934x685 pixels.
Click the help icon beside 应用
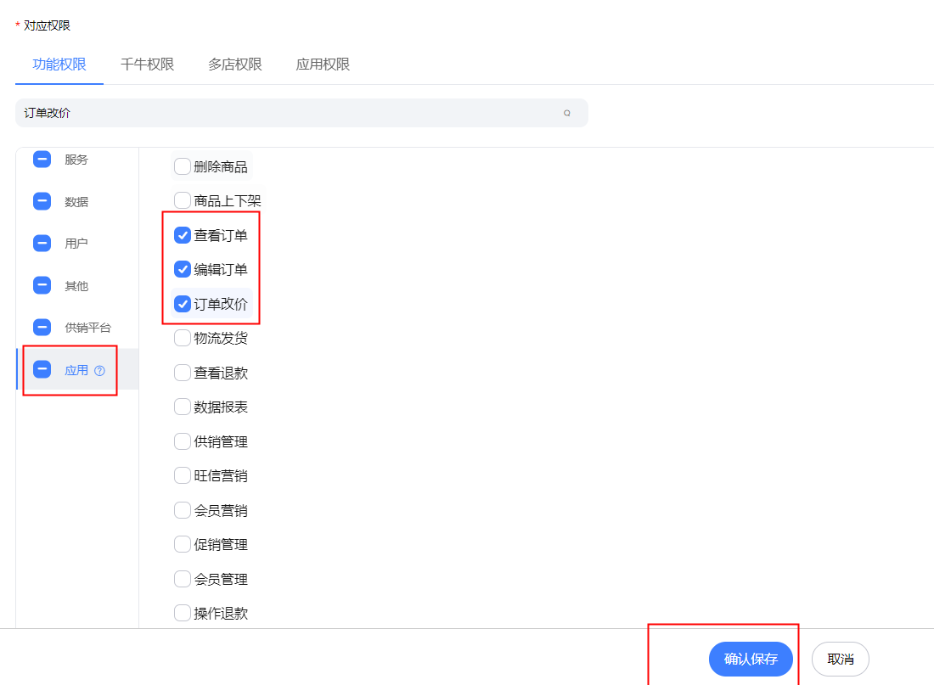(x=100, y=370)
